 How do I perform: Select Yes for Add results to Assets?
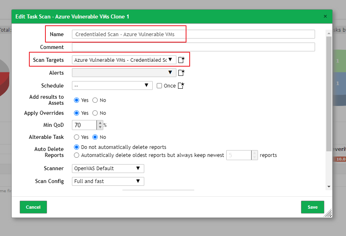pyautogui.click(x=77, y=100)
